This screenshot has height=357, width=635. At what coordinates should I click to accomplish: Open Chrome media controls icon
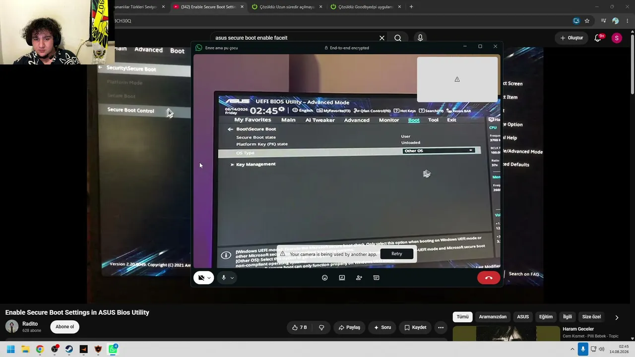(x=604, y=21)
